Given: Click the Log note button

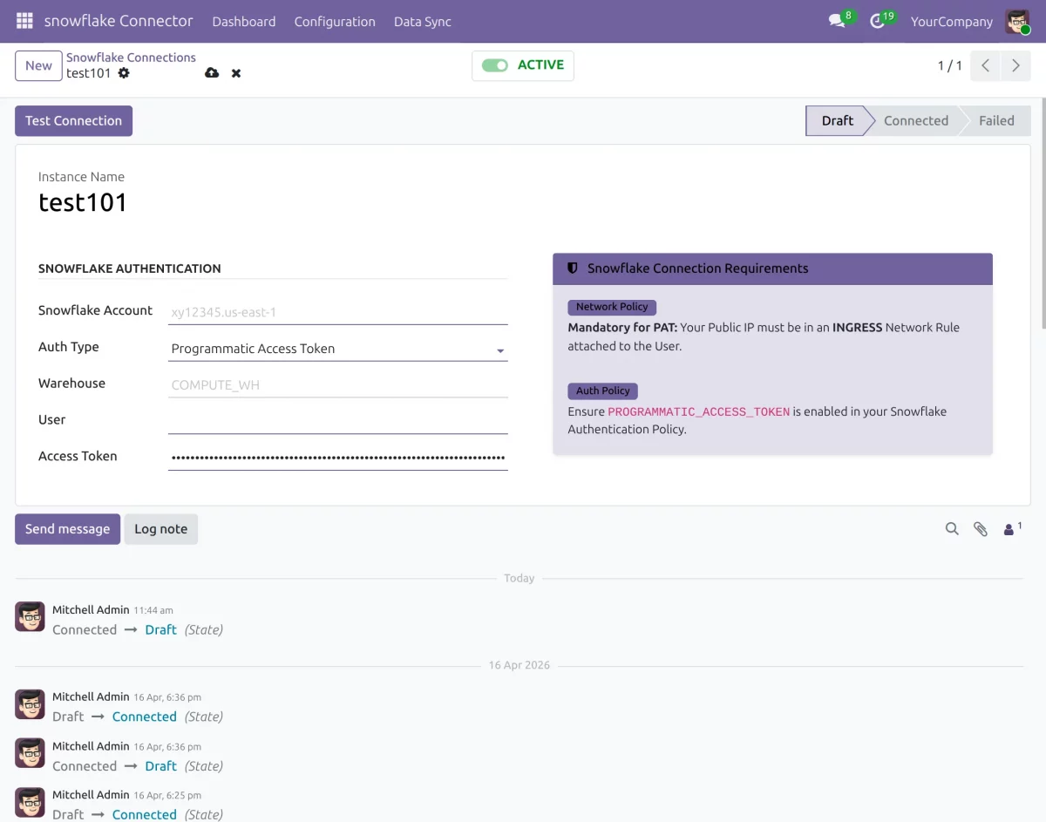Looking at the screenshot, I should pos(160,529).
